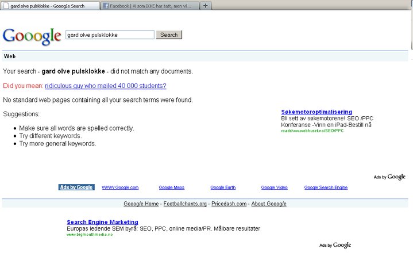Image resolution: width=413 pixels, height=260 pixels.
Task: Click 'Konferanse -Vinn en iPad-Bestill nå' ad text
Action: pyautogui.click(x=326, y=125)
